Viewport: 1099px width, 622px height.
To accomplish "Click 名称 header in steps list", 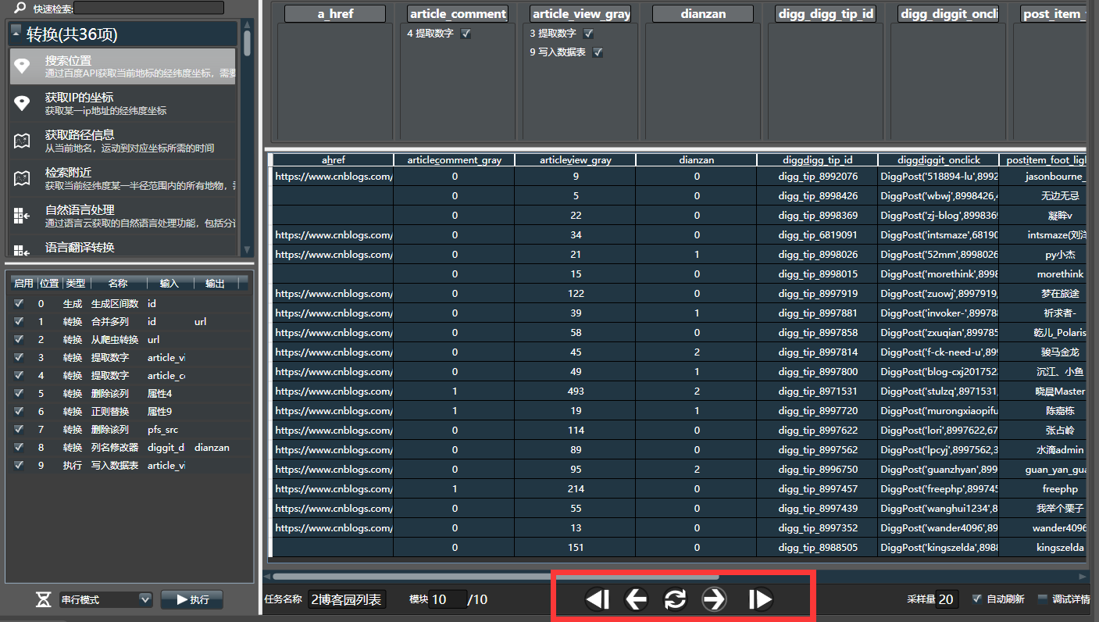I will (x=117, y=283).
